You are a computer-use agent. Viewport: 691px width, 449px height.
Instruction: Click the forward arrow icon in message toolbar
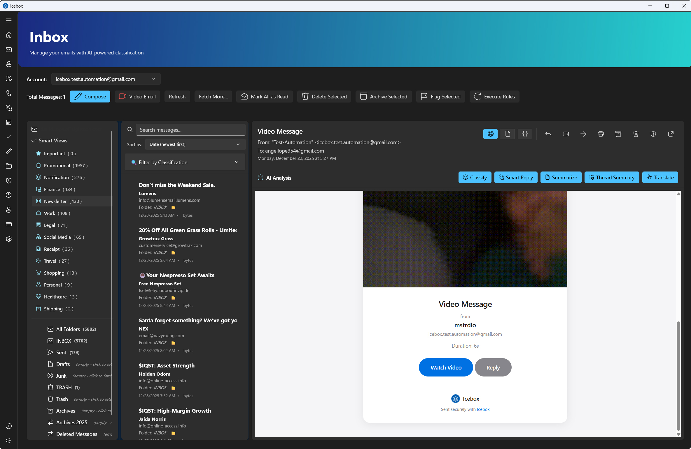tap(583, 134)
